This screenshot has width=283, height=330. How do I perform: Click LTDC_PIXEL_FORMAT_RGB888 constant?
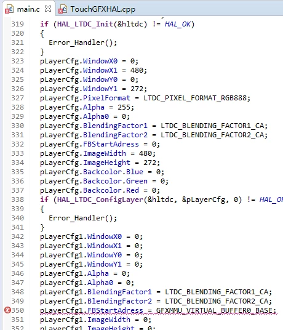click(195, 98)
